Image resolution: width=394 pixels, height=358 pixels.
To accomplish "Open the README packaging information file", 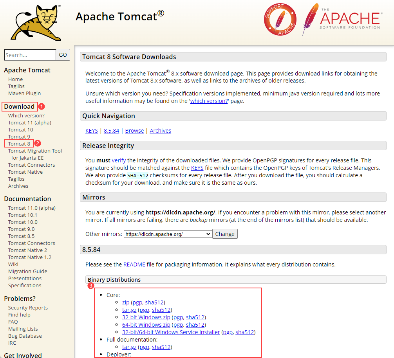I will [134, 264].
